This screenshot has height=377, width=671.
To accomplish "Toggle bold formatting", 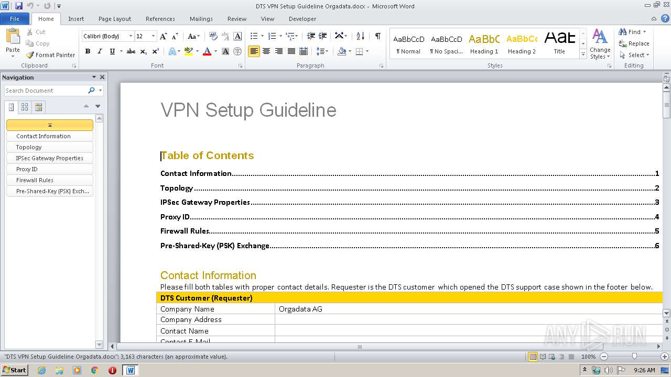I will point(88,51).
